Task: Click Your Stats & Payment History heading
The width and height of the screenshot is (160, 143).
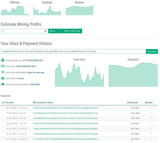Action: tap(26, 44)
